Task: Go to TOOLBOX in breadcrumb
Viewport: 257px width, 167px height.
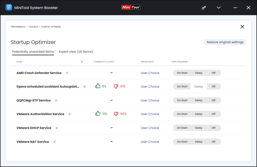Action: click(x=33, y=27)
